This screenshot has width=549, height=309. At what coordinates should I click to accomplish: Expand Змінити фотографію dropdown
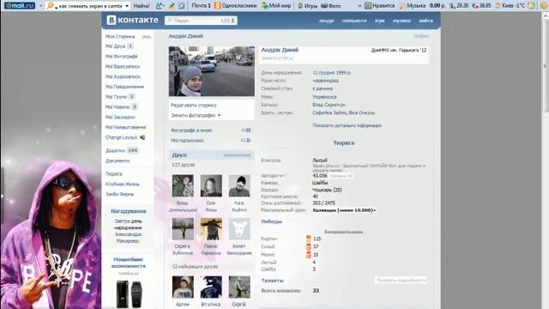point(196,116)
